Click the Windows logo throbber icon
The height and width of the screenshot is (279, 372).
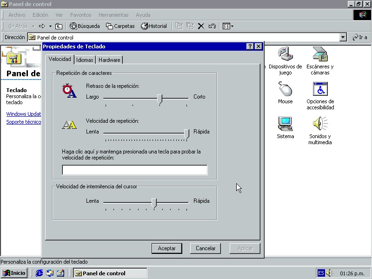pyautogui.click(x=362, y=15)
